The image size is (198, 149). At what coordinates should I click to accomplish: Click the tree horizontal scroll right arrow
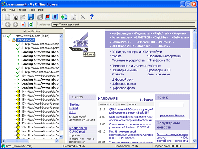coord(57,141)
